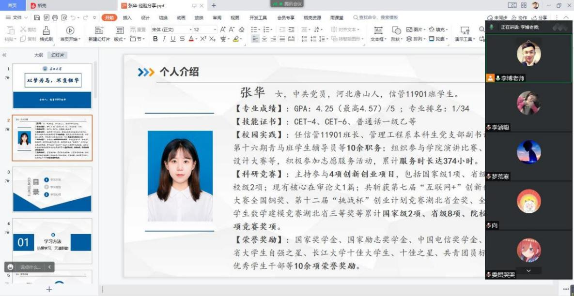Viewport: 574px width, 296px height.
Task: Click the clear formatting eraser icon
Action: click(x=241, y=30)
